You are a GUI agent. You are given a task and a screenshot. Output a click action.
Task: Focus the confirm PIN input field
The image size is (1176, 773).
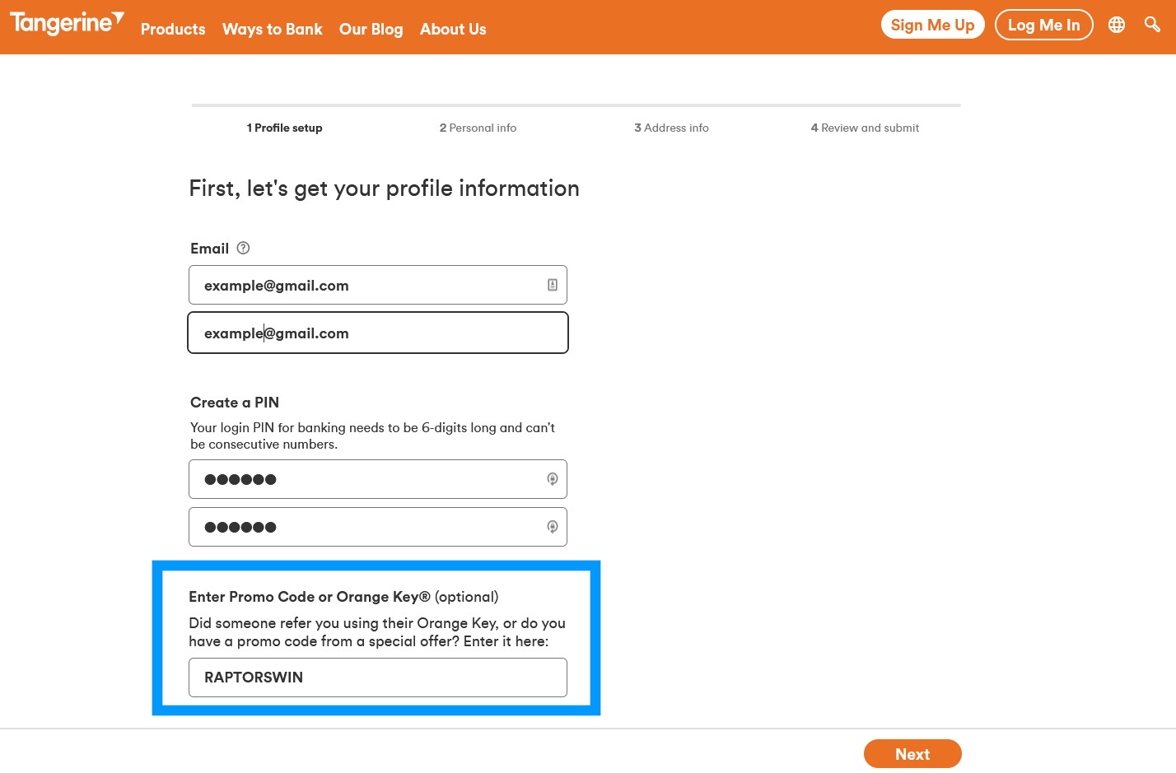pos(378,527)
